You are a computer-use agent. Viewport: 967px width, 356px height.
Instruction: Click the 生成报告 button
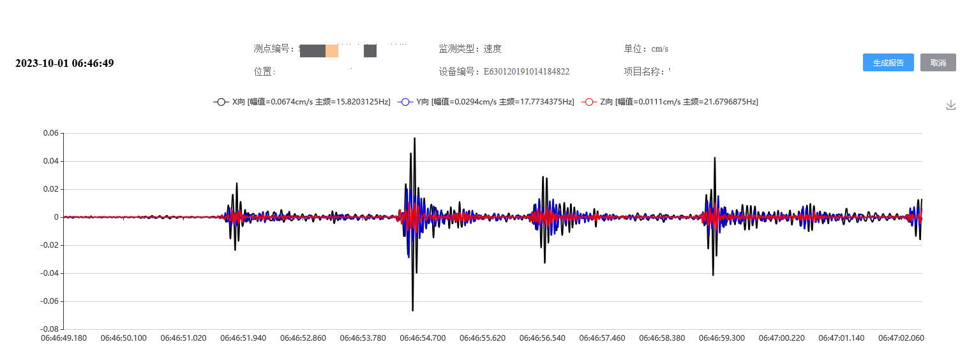click(x=888, y=62)
